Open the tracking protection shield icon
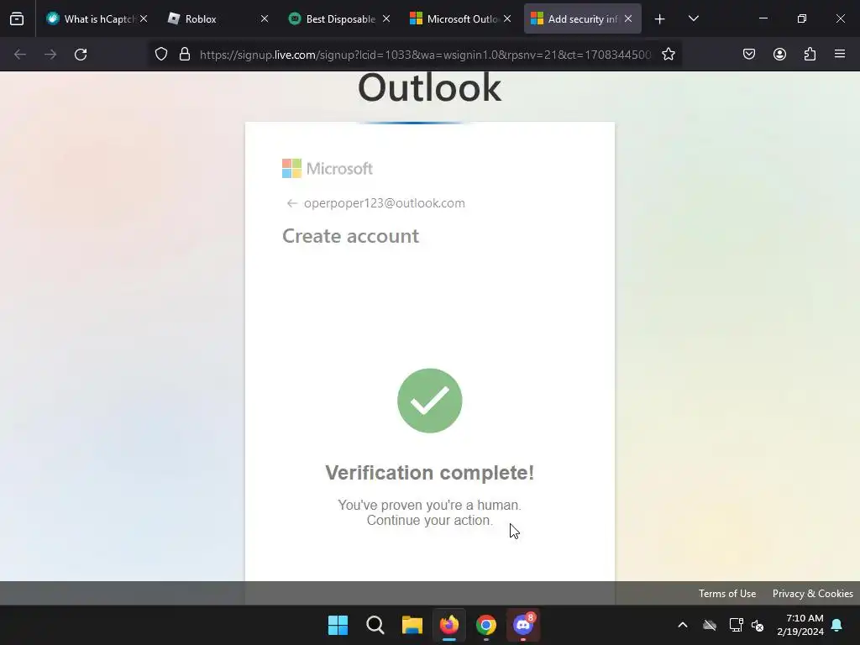Image resolution: width=860 pixels, height=645 pixels. tap(160, 55)
